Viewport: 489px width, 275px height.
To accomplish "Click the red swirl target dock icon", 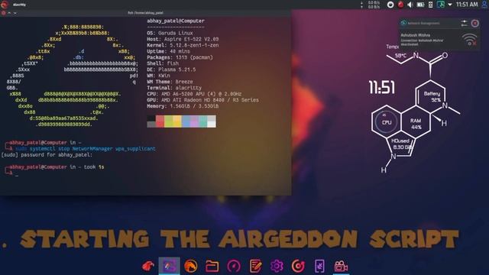I will (x=298, y=267).
